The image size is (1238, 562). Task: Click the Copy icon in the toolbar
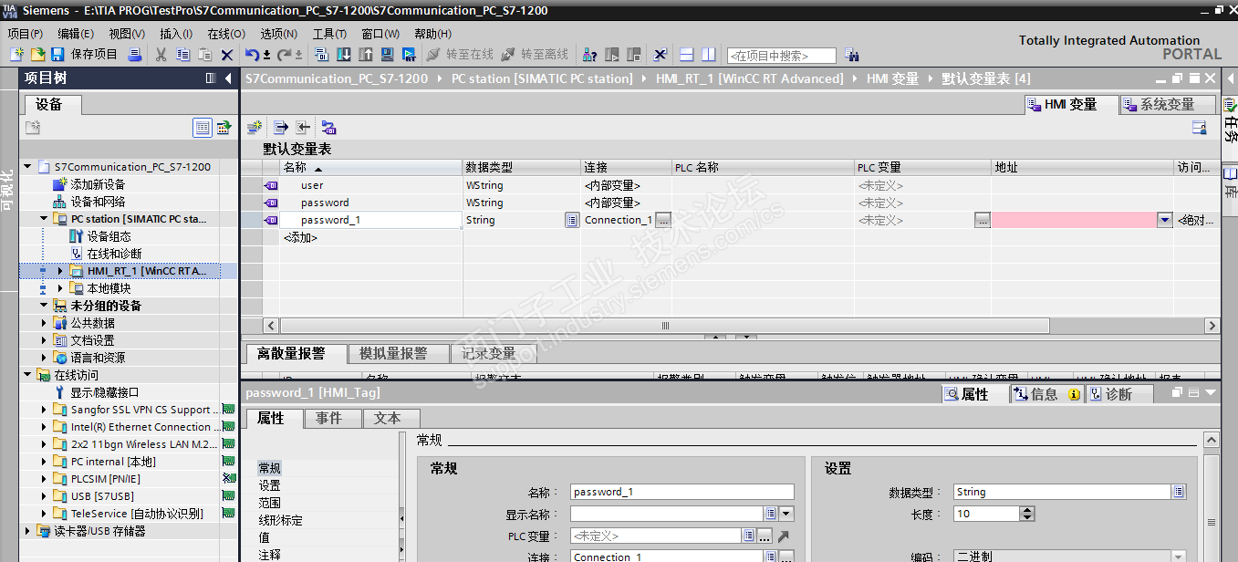[x=182, y=55]
